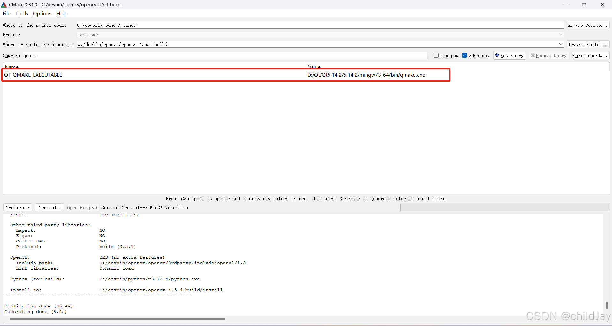Open the File menu
612x326 pixels.
[6, 13]
